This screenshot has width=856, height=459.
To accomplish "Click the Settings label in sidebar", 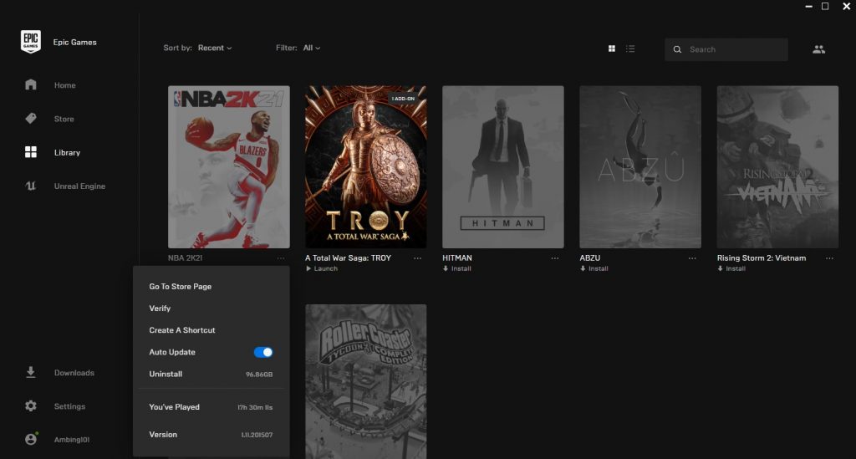I will (x=70, y=406).
